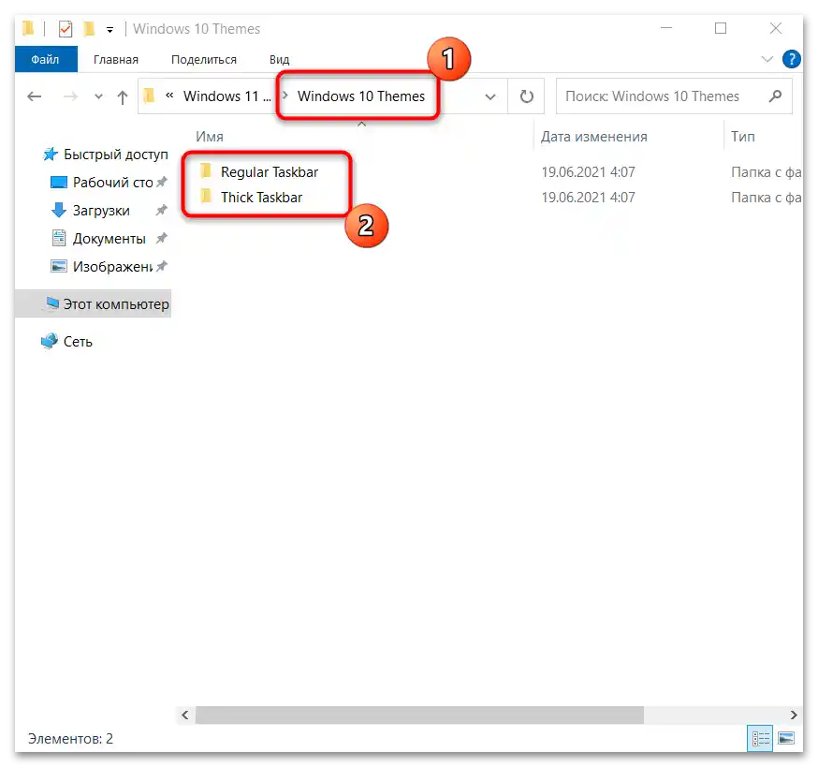Sort by the Тип column header
818x767 pixels.
pos(743,137)
